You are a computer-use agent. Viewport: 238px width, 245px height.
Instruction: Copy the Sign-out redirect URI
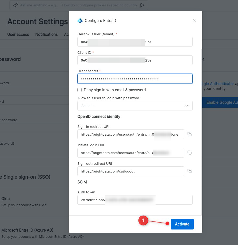(189, 171)
